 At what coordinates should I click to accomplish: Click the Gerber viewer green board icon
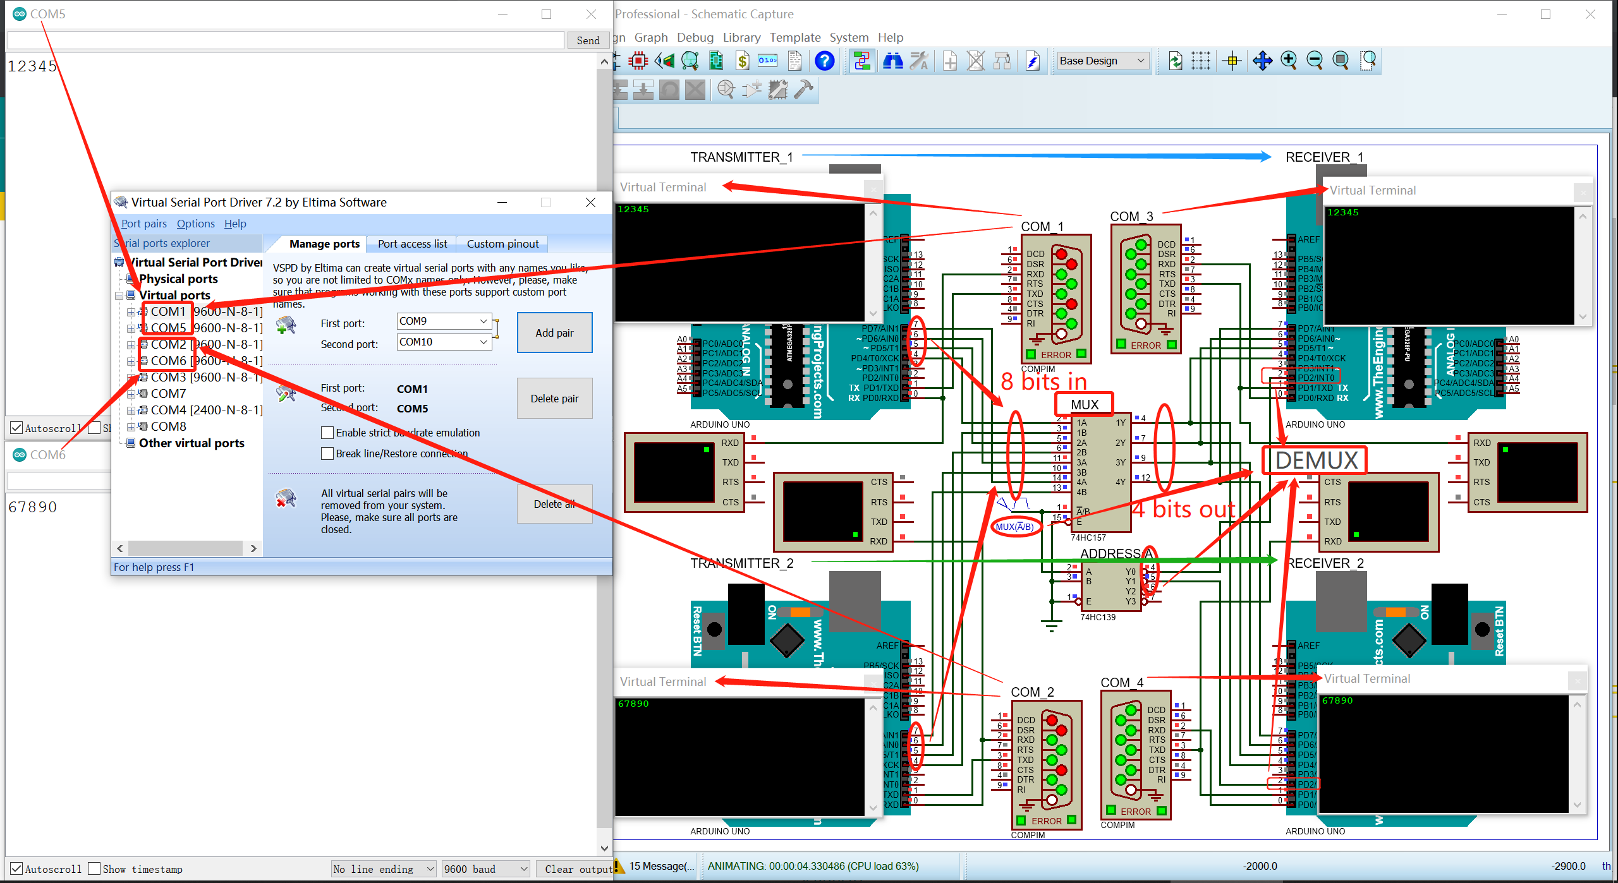coord(716,61)
